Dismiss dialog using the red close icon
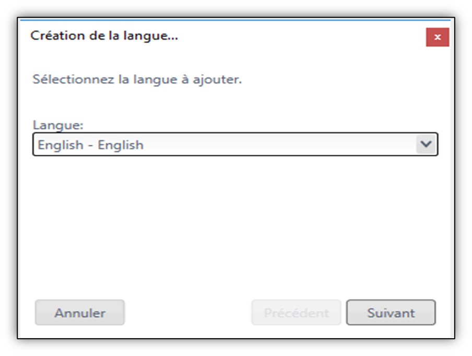The height and width of the screenshot is (356, 472). (x=438, y=37)
